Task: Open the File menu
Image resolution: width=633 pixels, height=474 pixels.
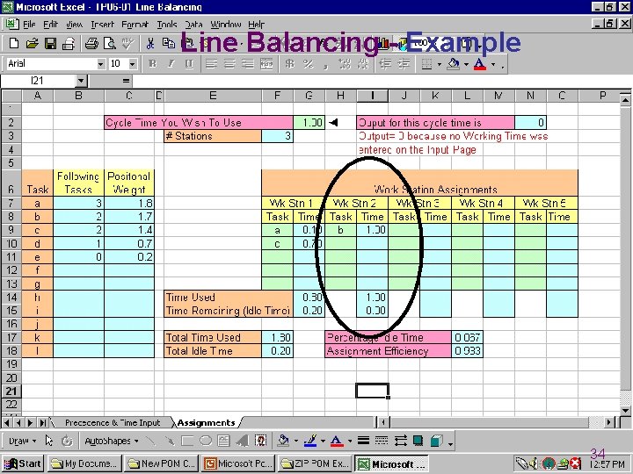Action: click(29, 25)
